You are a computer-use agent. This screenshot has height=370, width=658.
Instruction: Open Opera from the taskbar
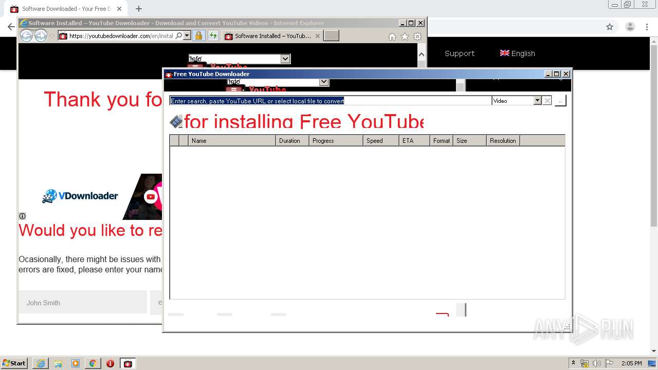click(x=110, y=363)
